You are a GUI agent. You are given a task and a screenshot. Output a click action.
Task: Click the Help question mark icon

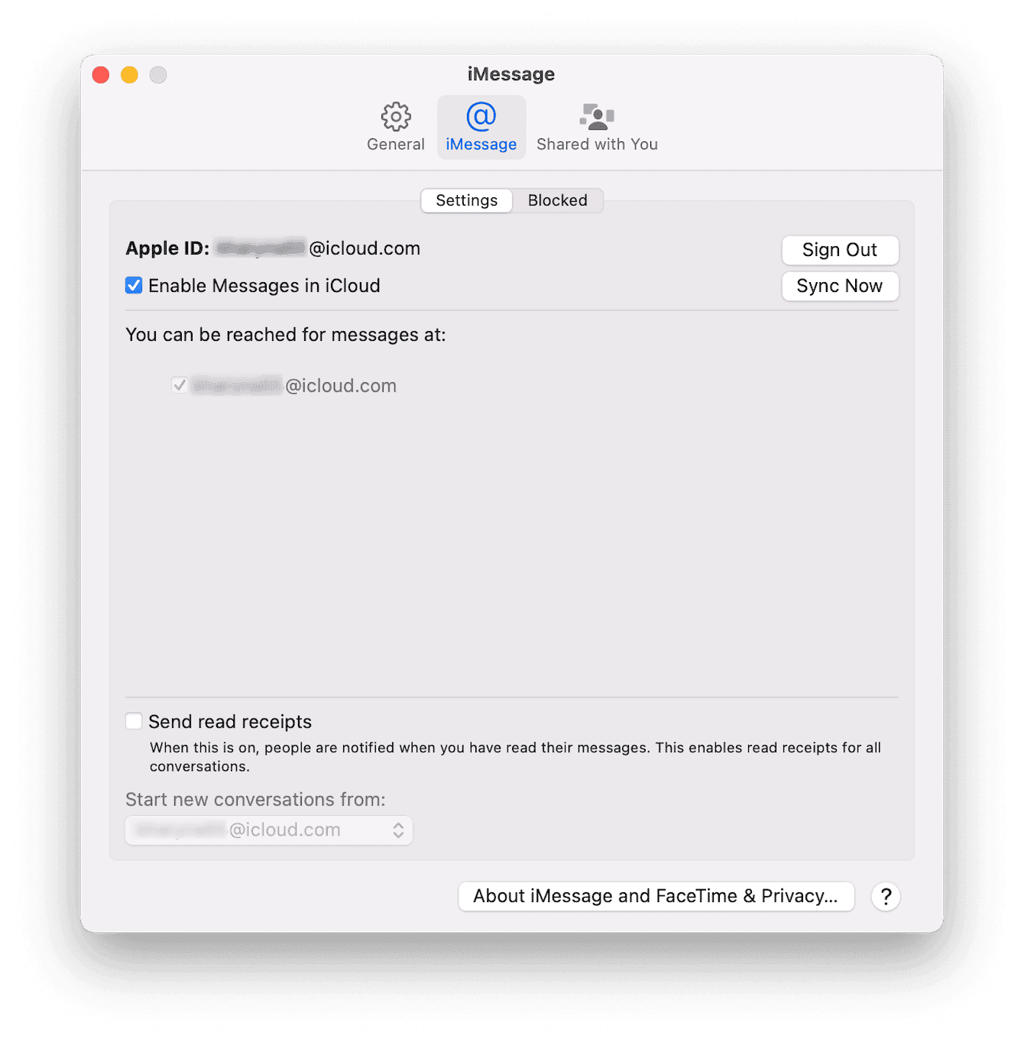(x=886, y=896)
